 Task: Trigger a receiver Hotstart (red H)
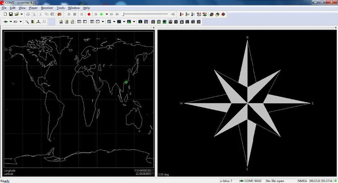pyautogui.click(x=182, y=14)
